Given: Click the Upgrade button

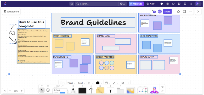Looking at the screenshot, I should pos(136,4).
